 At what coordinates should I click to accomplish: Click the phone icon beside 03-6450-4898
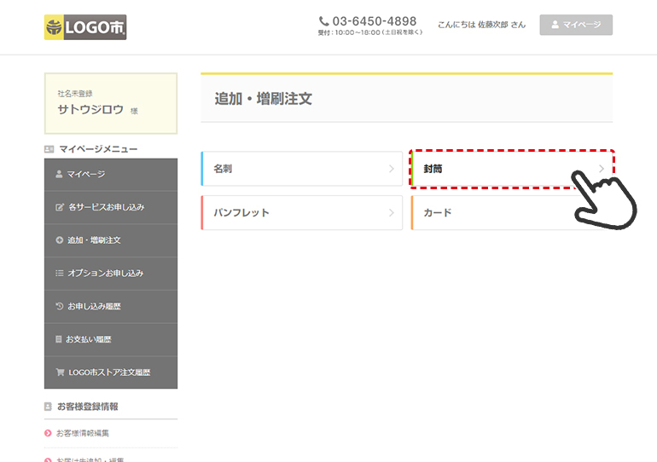coord(323,21)
